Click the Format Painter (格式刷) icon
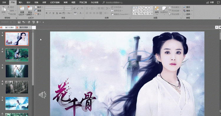221x116 pixels. [x=9, y=14]
